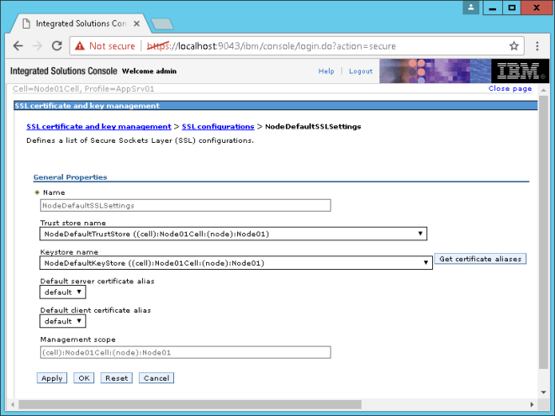This screenshot has width=555, height=416.
Task: Open a new browser tab
Action: 161,24
